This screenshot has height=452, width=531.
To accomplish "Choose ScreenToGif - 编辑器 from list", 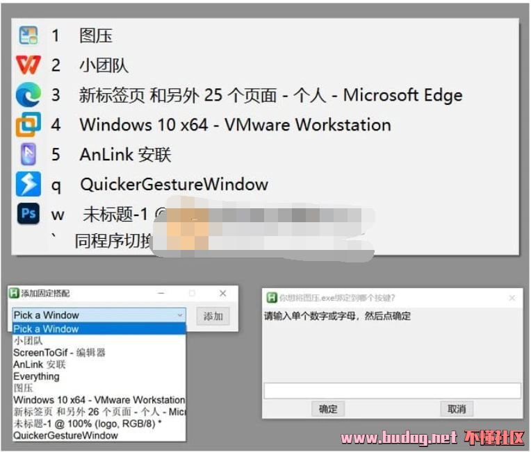I will point(59,353).
